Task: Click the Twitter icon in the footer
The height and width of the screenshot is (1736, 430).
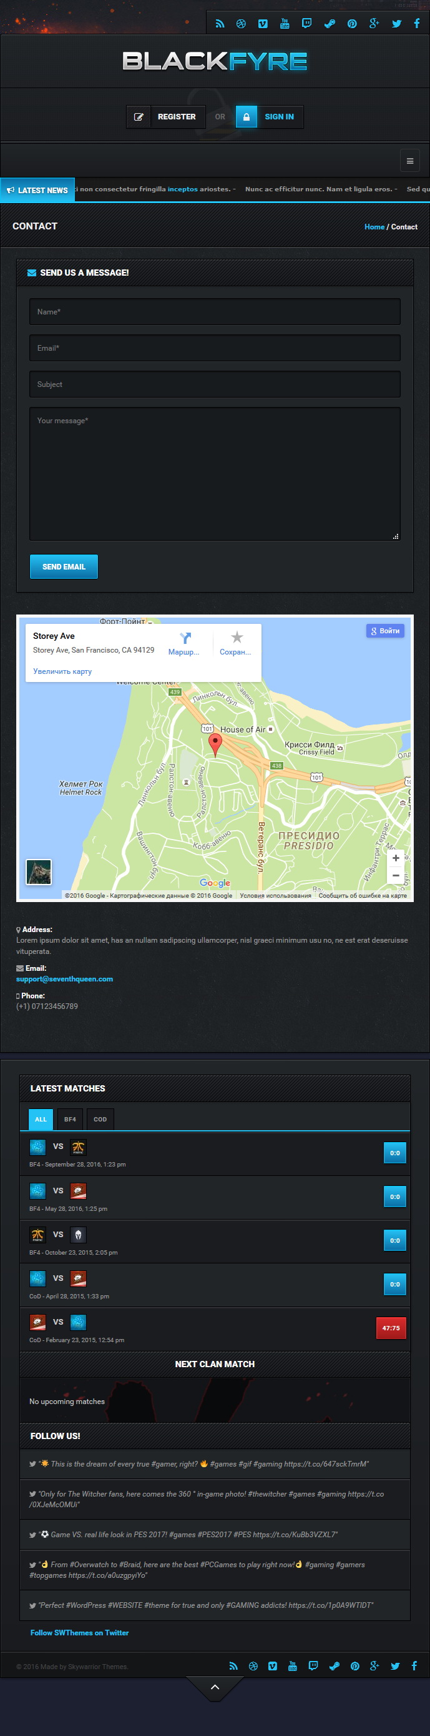Action: click(395, 1666)
